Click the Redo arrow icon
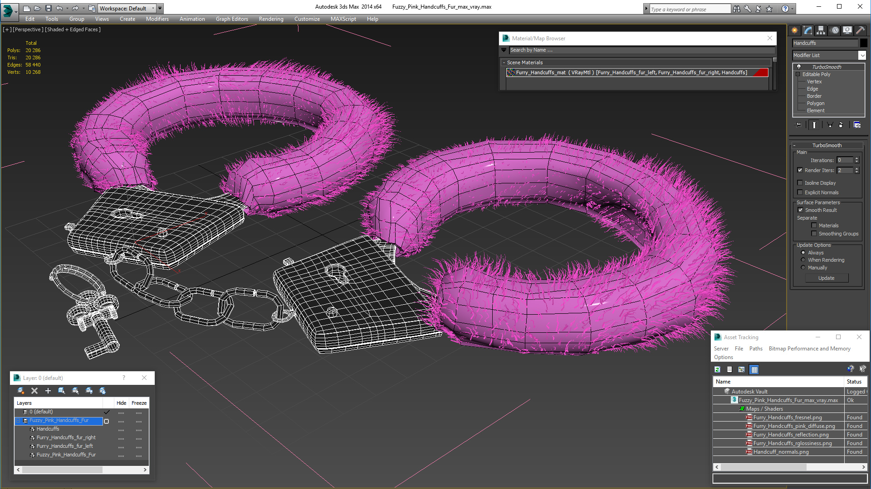This screenshot has height=489, width=871. click(75, 8)
